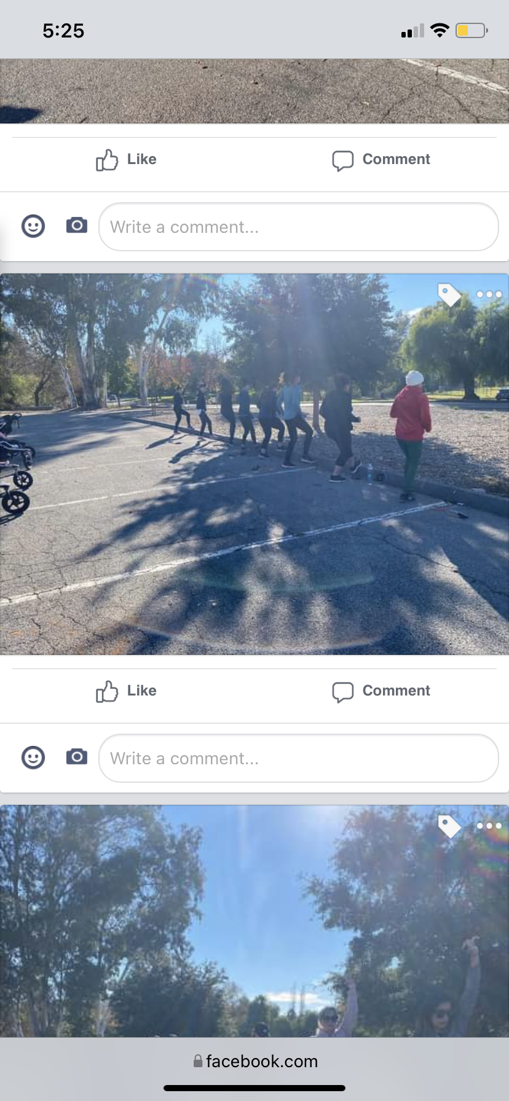Viewport: 509px width, 1101px height.
Task: Open emoji picker in first comment row
Action: coord(33,226)
